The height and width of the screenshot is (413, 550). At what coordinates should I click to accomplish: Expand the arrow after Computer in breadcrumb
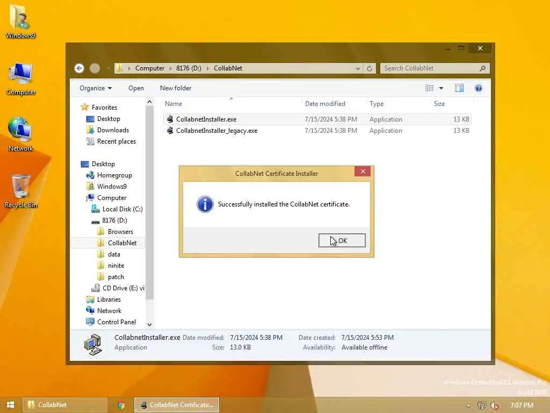point(170,68)
